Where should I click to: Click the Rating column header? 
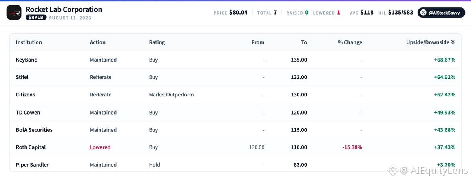point(157,42)
